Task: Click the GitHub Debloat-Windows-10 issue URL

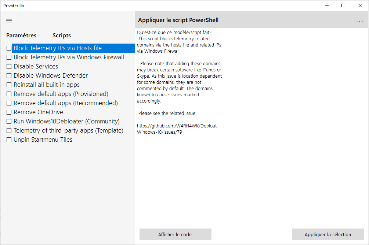Action: tap(177, 129)
